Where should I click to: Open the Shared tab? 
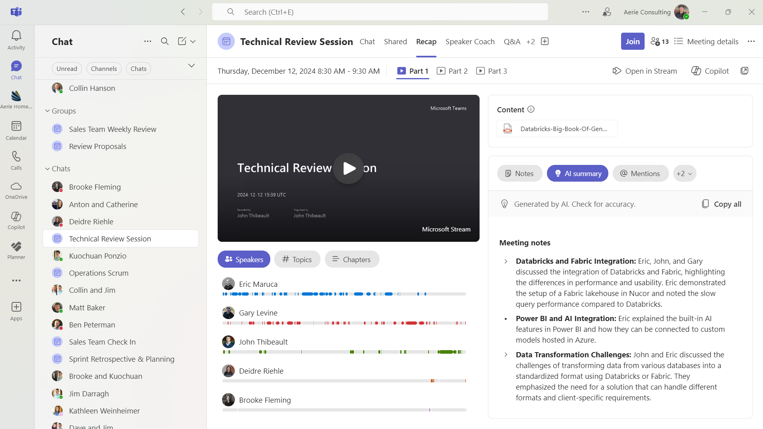tap(395, 41)
